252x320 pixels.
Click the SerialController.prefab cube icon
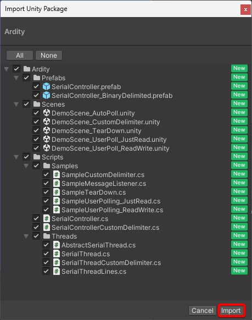pyautogui.click(x=46, y=86)
